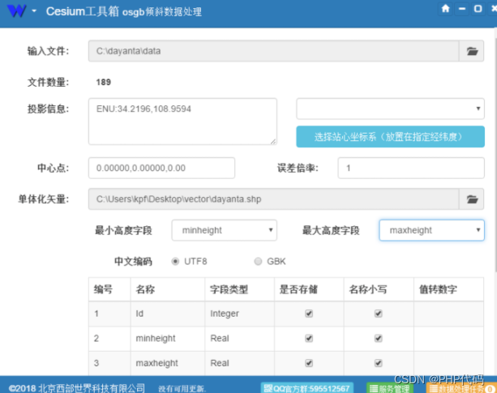The height and width of the screenshot is (393, 497).
Task: Minimize the Cesium toolbox window
Action: click(x=462, y=9)
